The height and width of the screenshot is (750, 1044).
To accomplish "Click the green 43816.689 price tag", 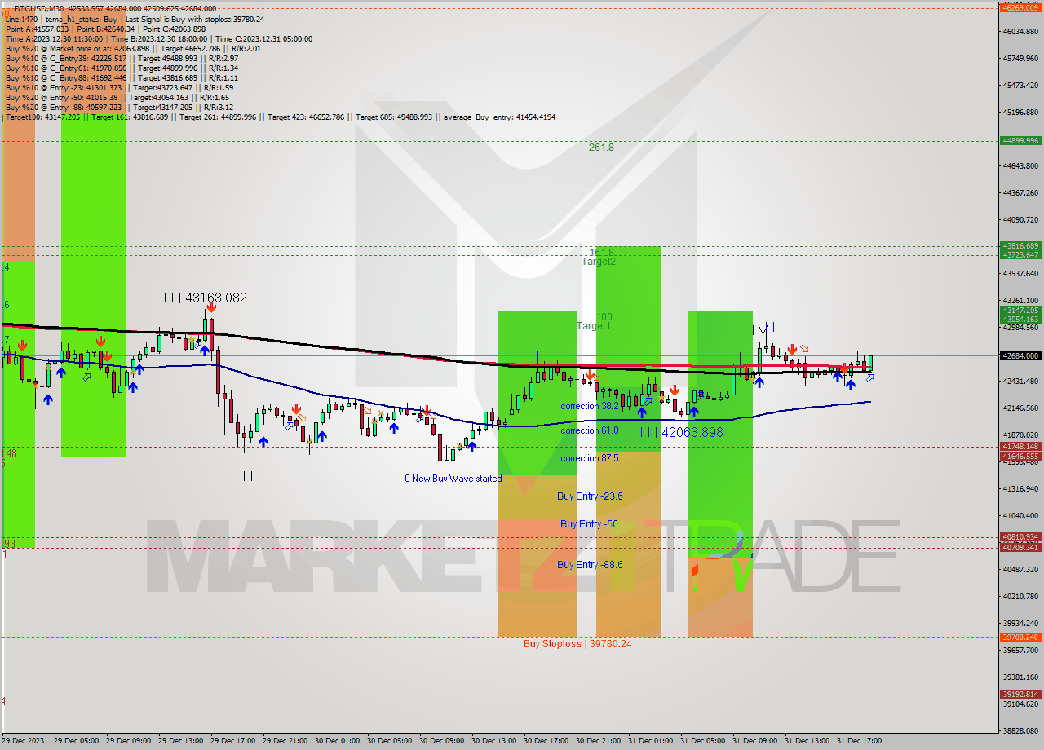I will (1020, 245).
